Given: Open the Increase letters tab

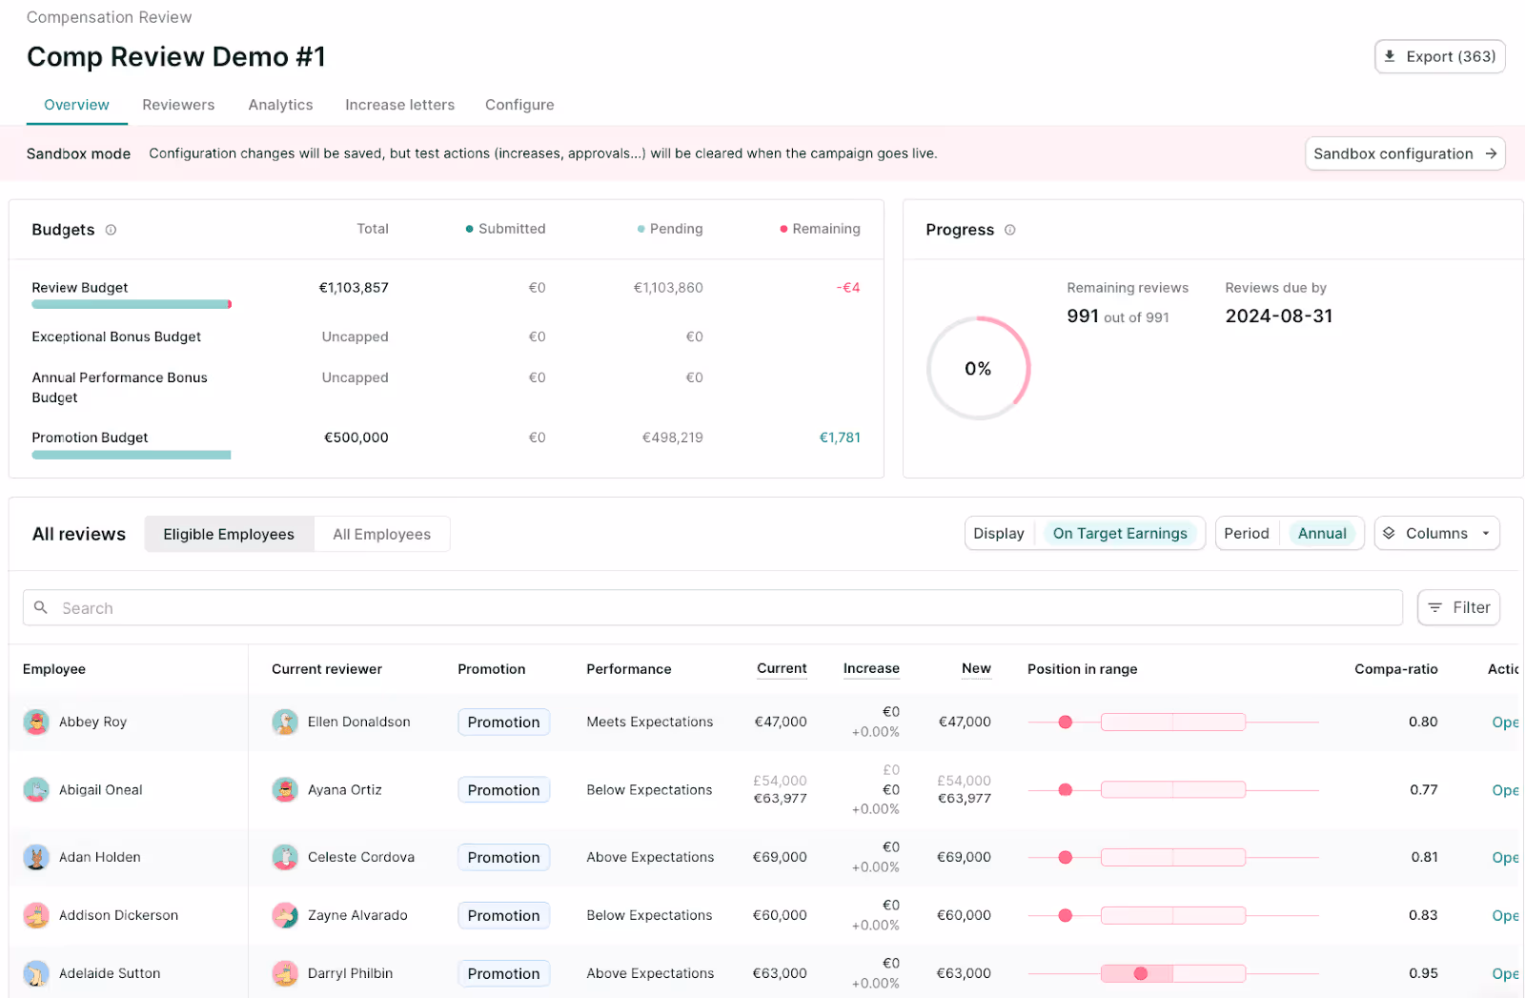Looking at the screenshot, I should click(x=399, y=105).
